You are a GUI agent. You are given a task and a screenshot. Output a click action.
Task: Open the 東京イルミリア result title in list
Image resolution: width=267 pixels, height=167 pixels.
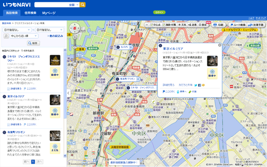click(x=16, y=96)
